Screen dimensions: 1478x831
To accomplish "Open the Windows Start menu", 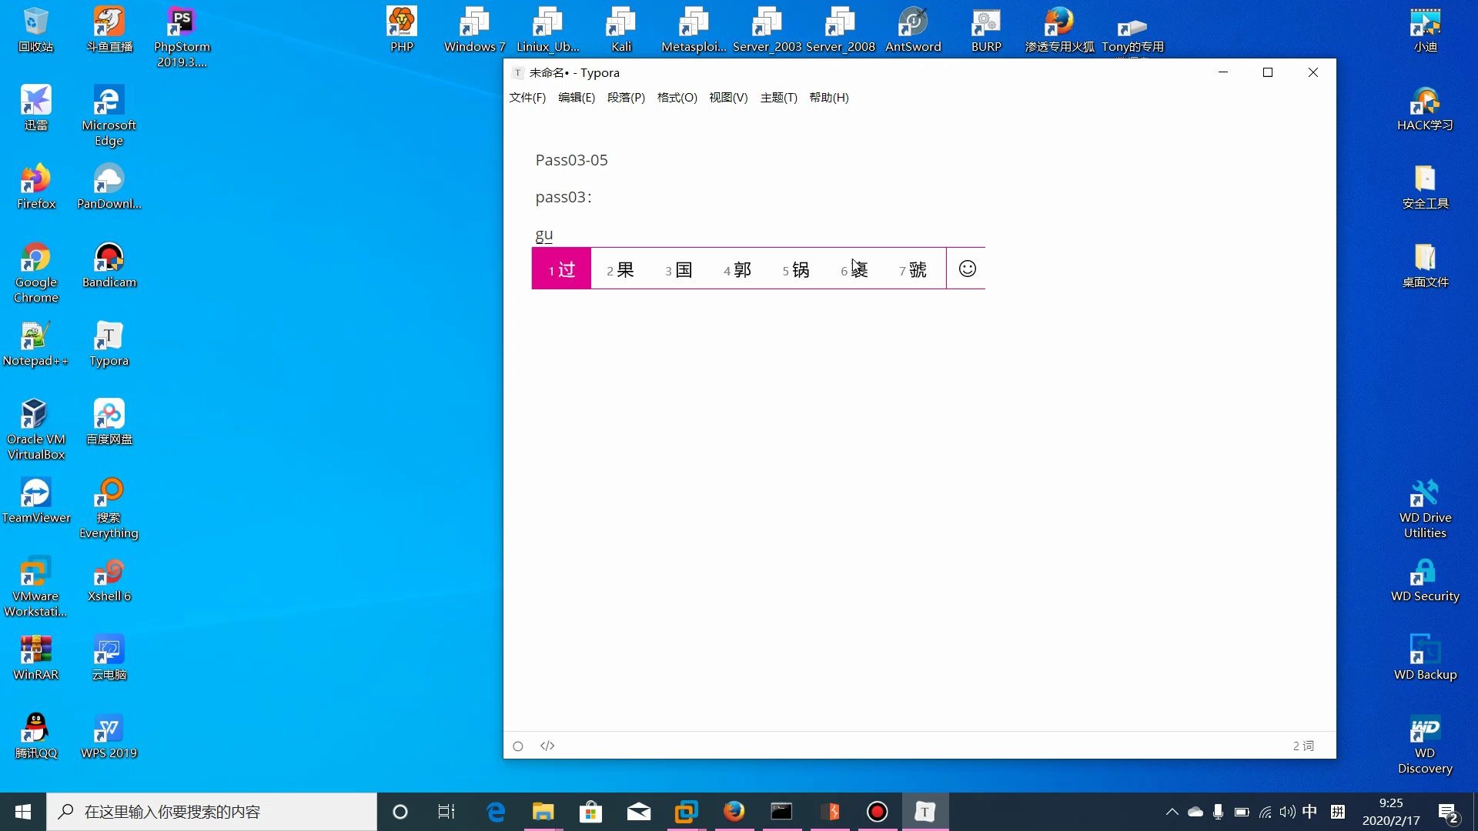I will [23, 812].
